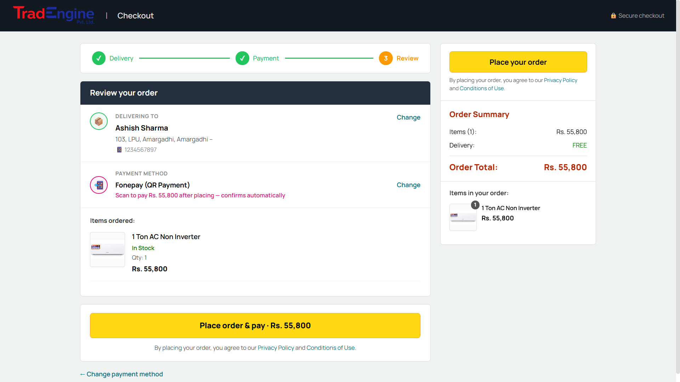The image size is (680, 382).
Task: Click the Fonepay (QR Payment) text
Action: [153, 185]
